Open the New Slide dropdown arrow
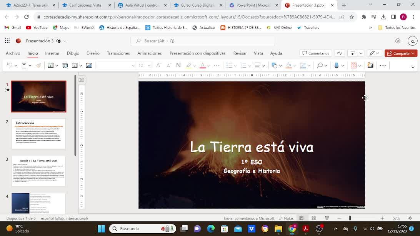Screen dimensions: 420x236 pos(57,66)
